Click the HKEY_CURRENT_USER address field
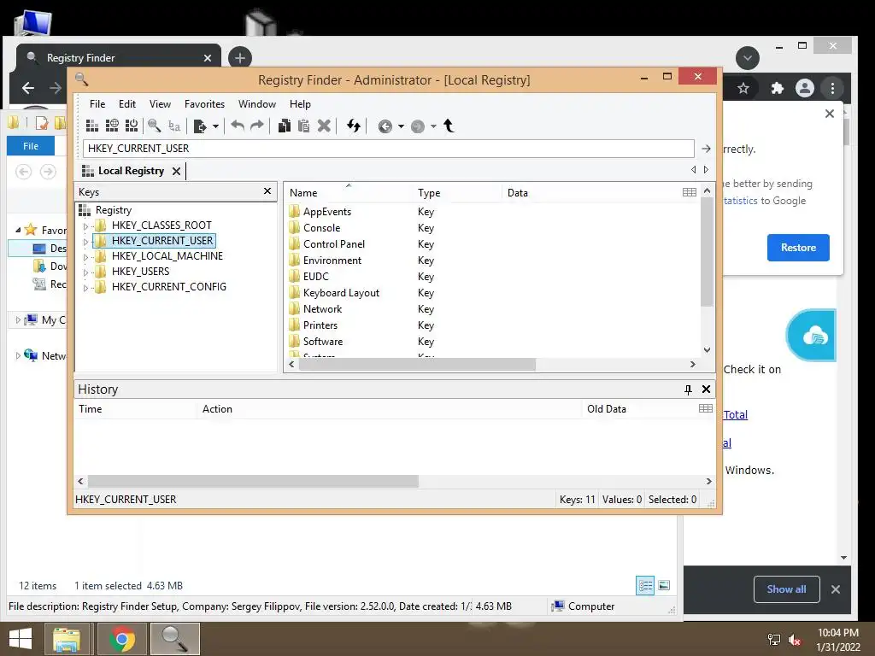Viewport: 875px width, 656px height. pos(389,149)
